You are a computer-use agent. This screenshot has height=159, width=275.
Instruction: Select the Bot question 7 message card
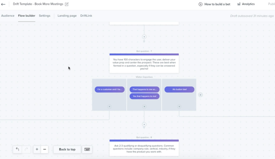tap(144, 64)
